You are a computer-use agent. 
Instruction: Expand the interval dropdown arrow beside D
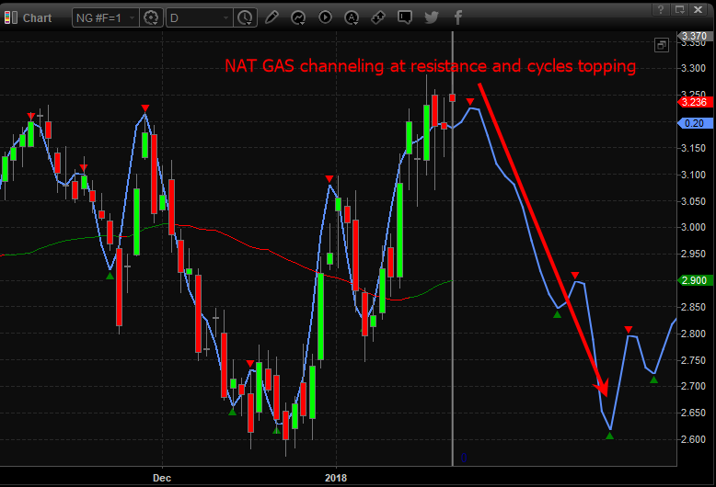click(x=225, y=17)
